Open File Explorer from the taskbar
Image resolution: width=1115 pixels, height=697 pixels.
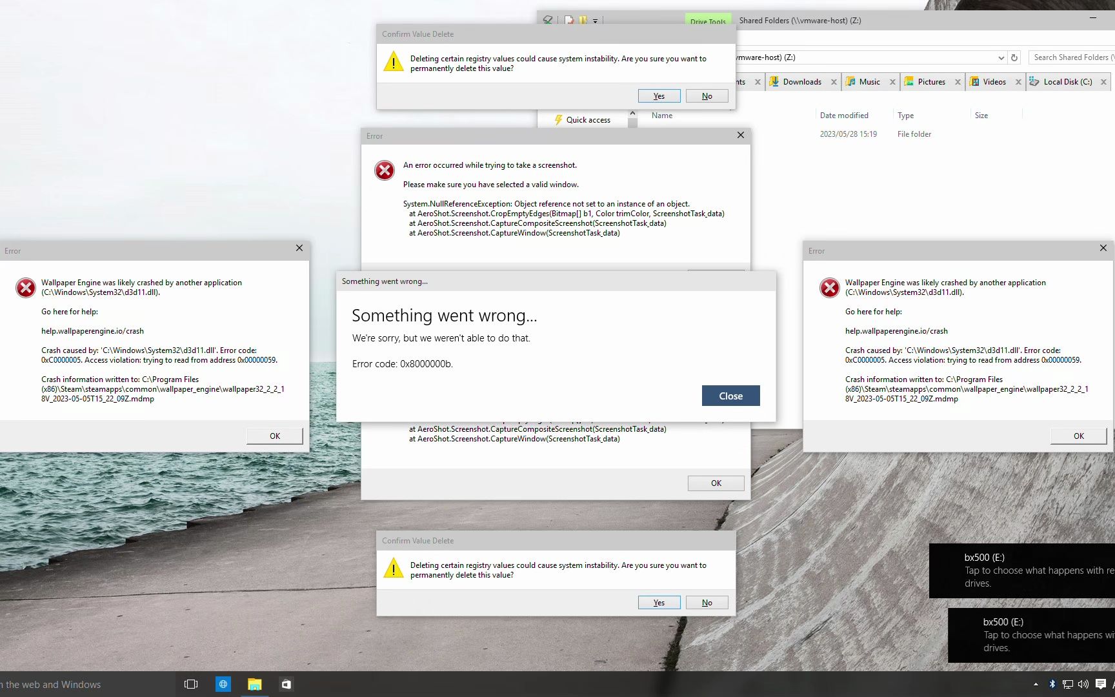[254, 684]
